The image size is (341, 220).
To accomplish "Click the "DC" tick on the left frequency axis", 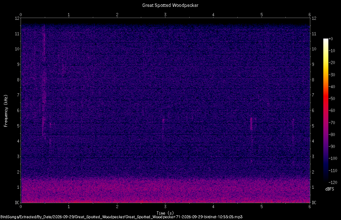I will (17, 203).
